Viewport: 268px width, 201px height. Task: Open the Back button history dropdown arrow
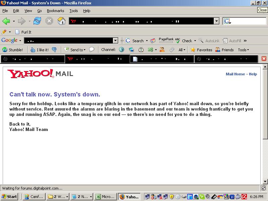click(14, 21)
